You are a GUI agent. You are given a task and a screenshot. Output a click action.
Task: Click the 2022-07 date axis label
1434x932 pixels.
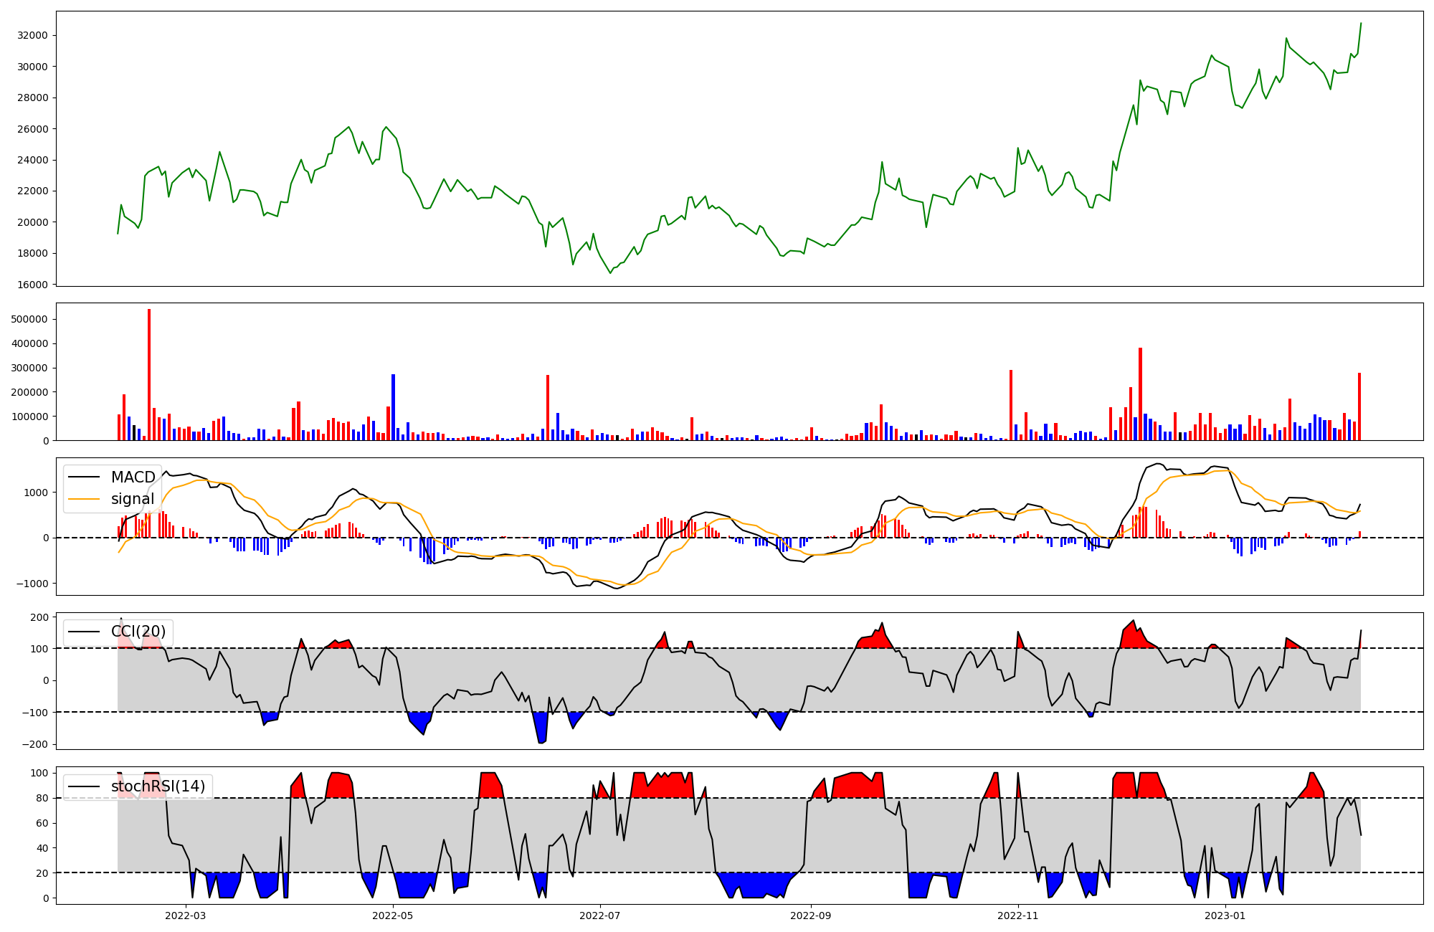(x=599, y=915)
